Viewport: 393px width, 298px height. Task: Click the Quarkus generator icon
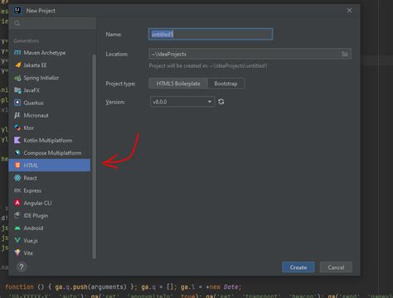tap(17, 103)
